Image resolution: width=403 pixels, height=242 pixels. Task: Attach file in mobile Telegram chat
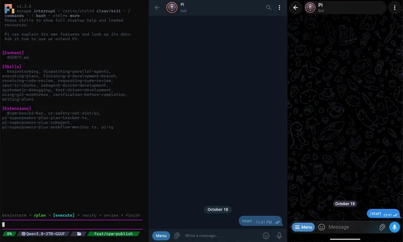coord(382,227)
